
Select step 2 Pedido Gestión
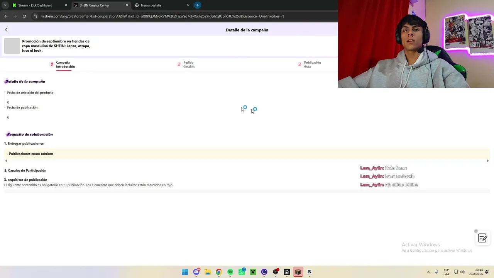click(x=186, y=64)
